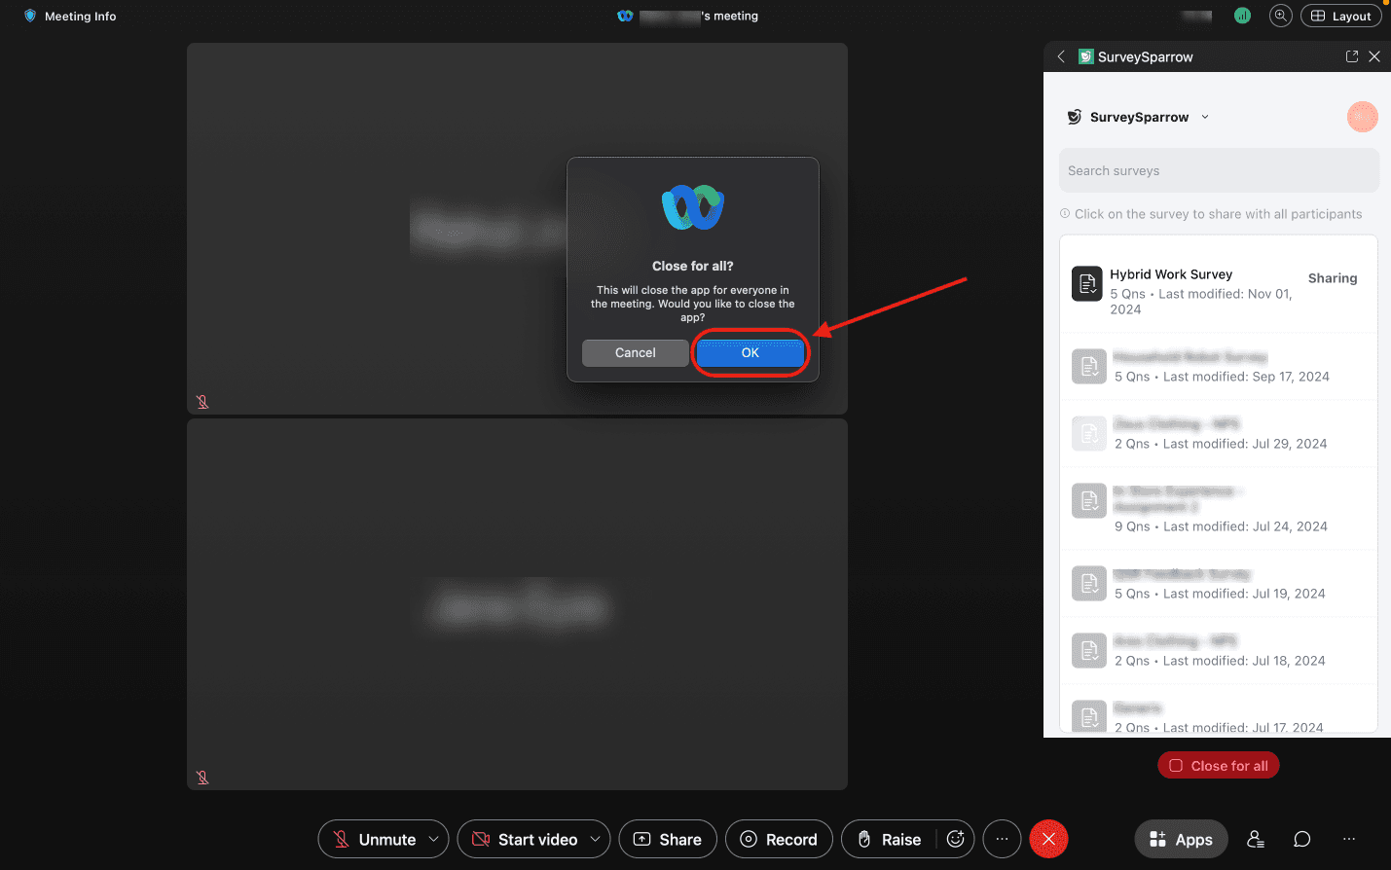The width and height of the screenshot is (1391, 870).
Task: Pop out the SurveySparrow app panel
Action: tap(1352, 56)
